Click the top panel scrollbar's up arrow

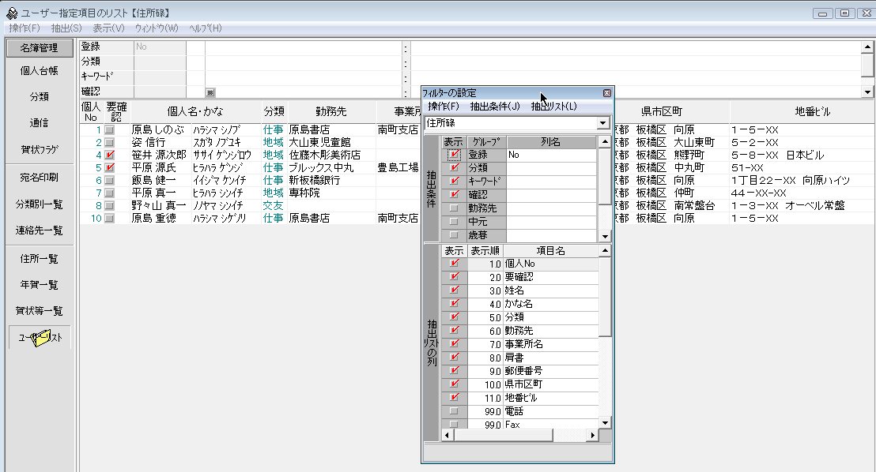click(868, 47)
